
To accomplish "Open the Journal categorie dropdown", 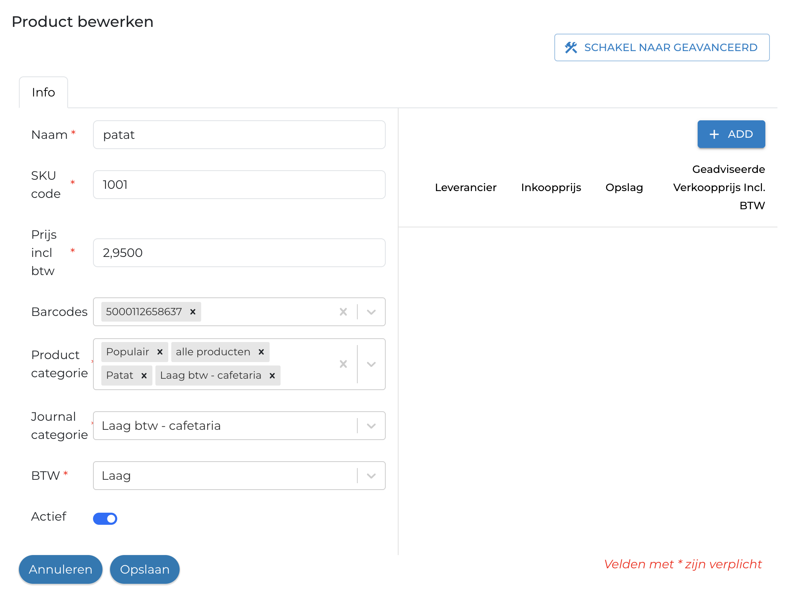I will 371,425.
